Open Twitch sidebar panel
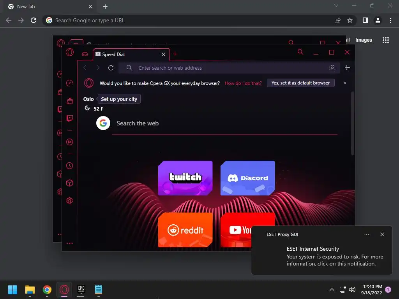The height and width of the screenshot is (299, 399). click(x=70, y=118)
